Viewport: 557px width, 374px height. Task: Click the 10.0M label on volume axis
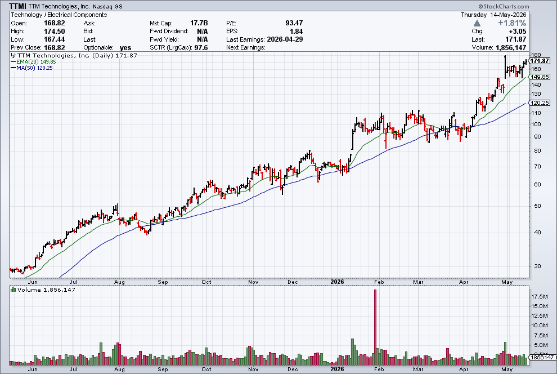pyautogui.click(x=540, y=326)
